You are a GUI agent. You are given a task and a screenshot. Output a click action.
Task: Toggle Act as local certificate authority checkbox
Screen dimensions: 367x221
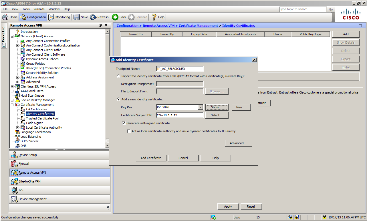(129, 131)
